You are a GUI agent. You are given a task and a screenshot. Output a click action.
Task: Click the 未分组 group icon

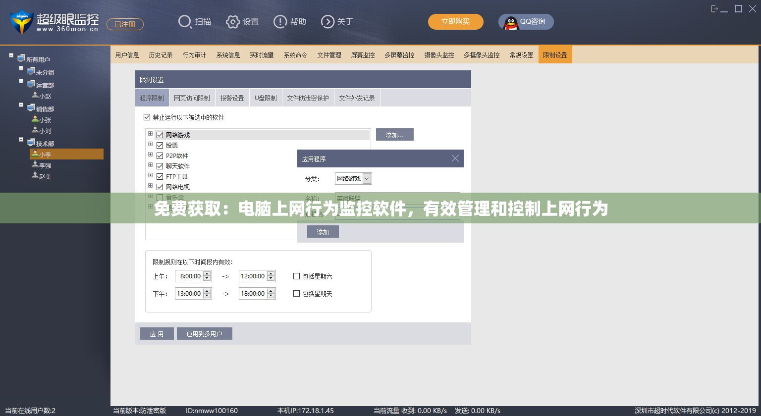[31, 71]
